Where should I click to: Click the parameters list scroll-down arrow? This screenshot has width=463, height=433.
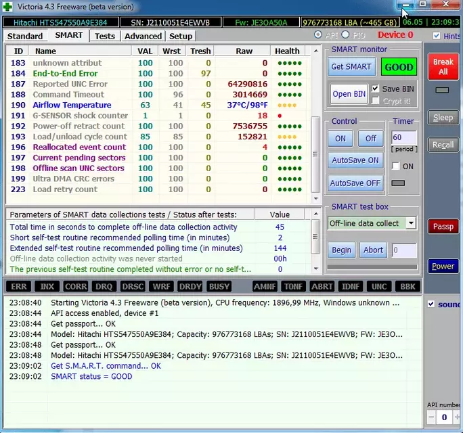point(316,269)
